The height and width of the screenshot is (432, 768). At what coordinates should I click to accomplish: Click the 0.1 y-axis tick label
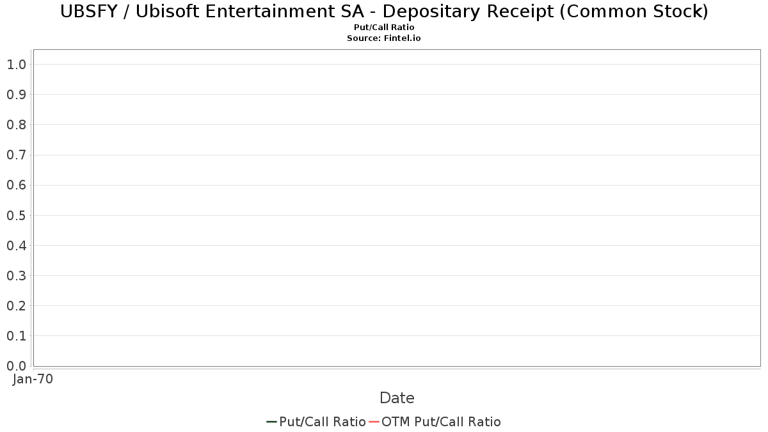pyautogui.click(x=16, y=336)
